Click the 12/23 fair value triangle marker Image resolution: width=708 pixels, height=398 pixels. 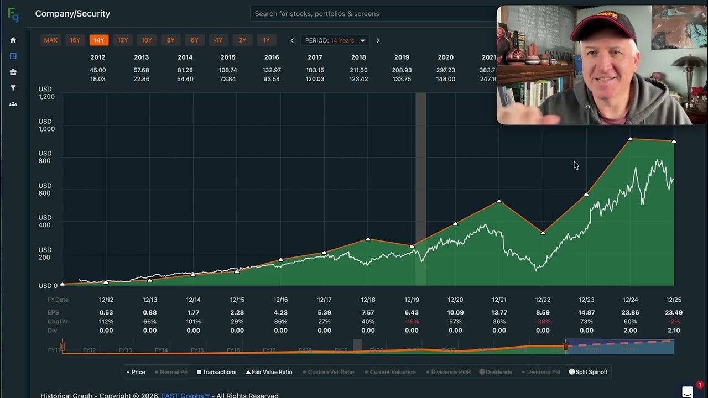(x=586, y=194)
